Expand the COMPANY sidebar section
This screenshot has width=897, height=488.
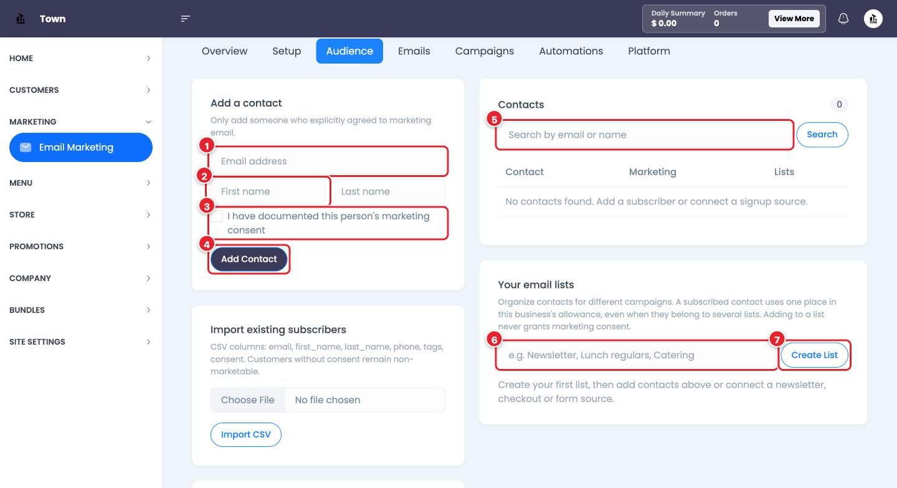[81, 278]
